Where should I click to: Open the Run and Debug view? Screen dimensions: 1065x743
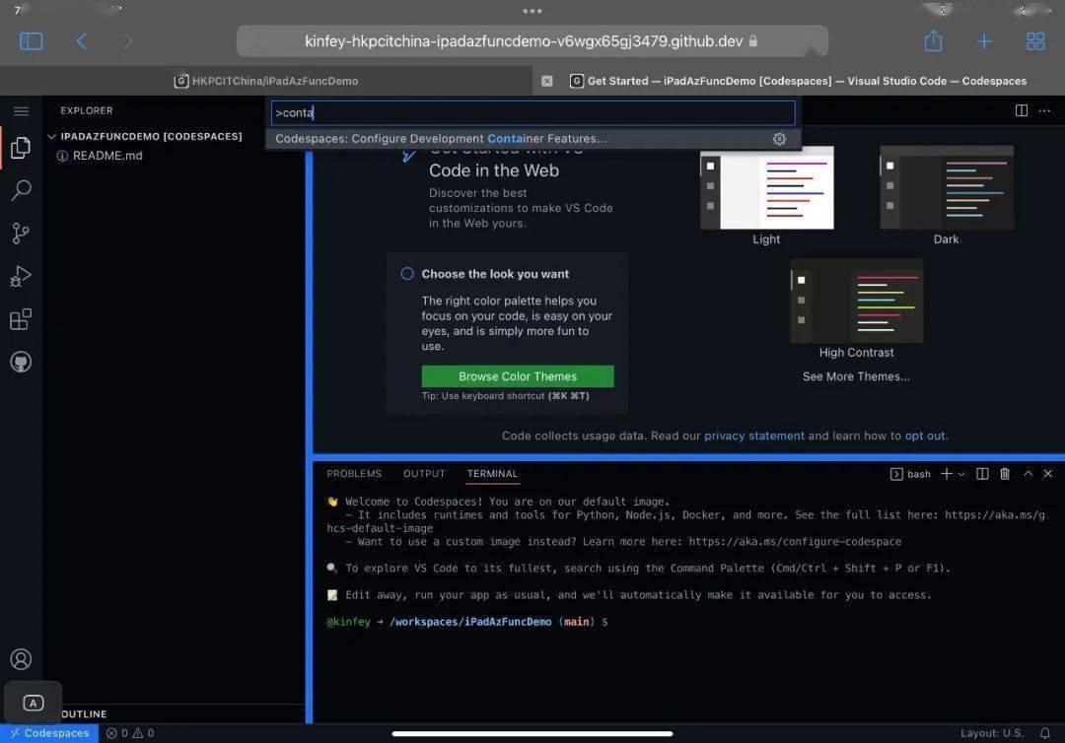point(21,276)
